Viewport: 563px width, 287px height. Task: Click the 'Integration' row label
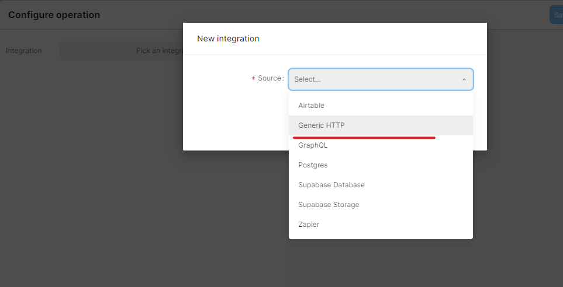24,51
